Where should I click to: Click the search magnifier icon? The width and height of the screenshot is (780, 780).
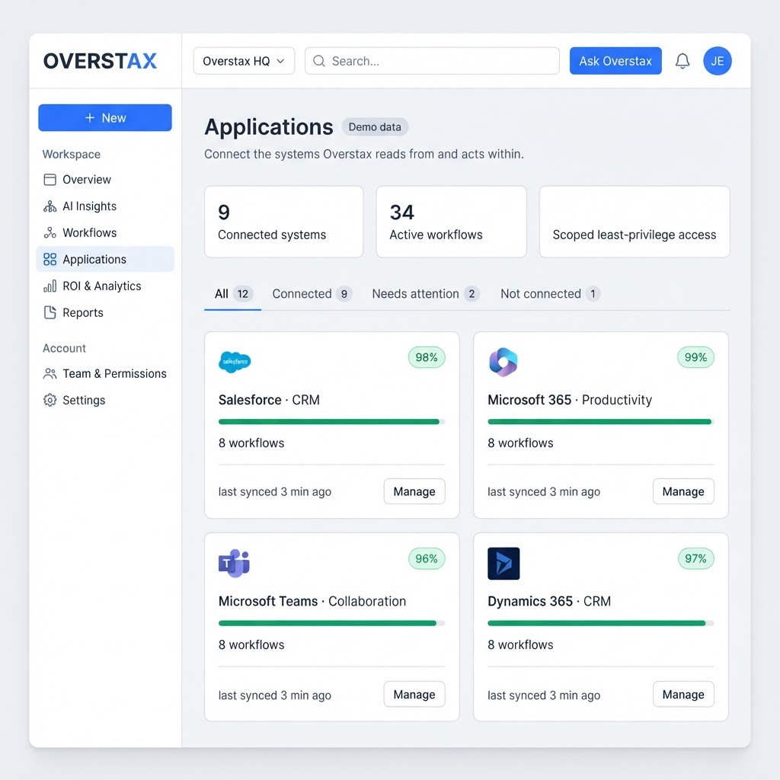pos(319,61)
